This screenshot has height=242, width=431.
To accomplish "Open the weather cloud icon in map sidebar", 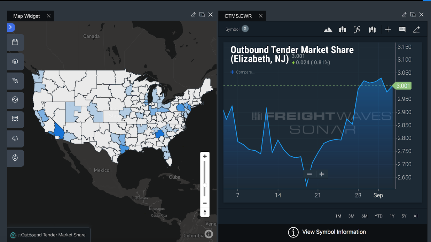I will click(15, 139).
